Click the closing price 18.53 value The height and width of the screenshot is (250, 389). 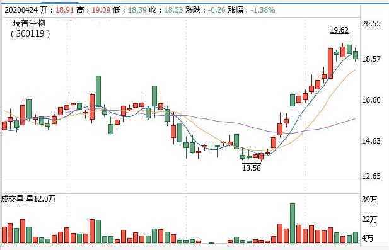click(x=173, y=10)
